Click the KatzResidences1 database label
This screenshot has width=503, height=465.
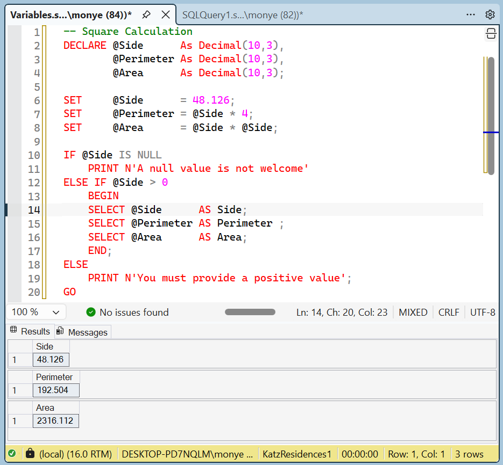pyautogui.click(x=297, y=454)
